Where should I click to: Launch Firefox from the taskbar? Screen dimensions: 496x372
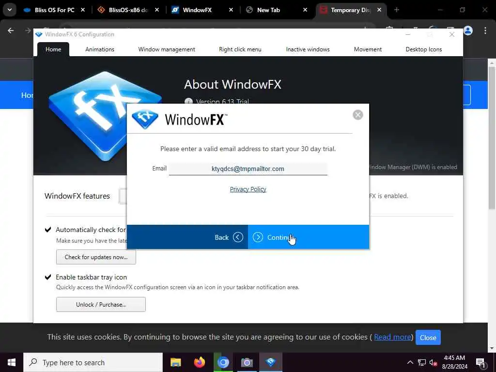point(199,362)
